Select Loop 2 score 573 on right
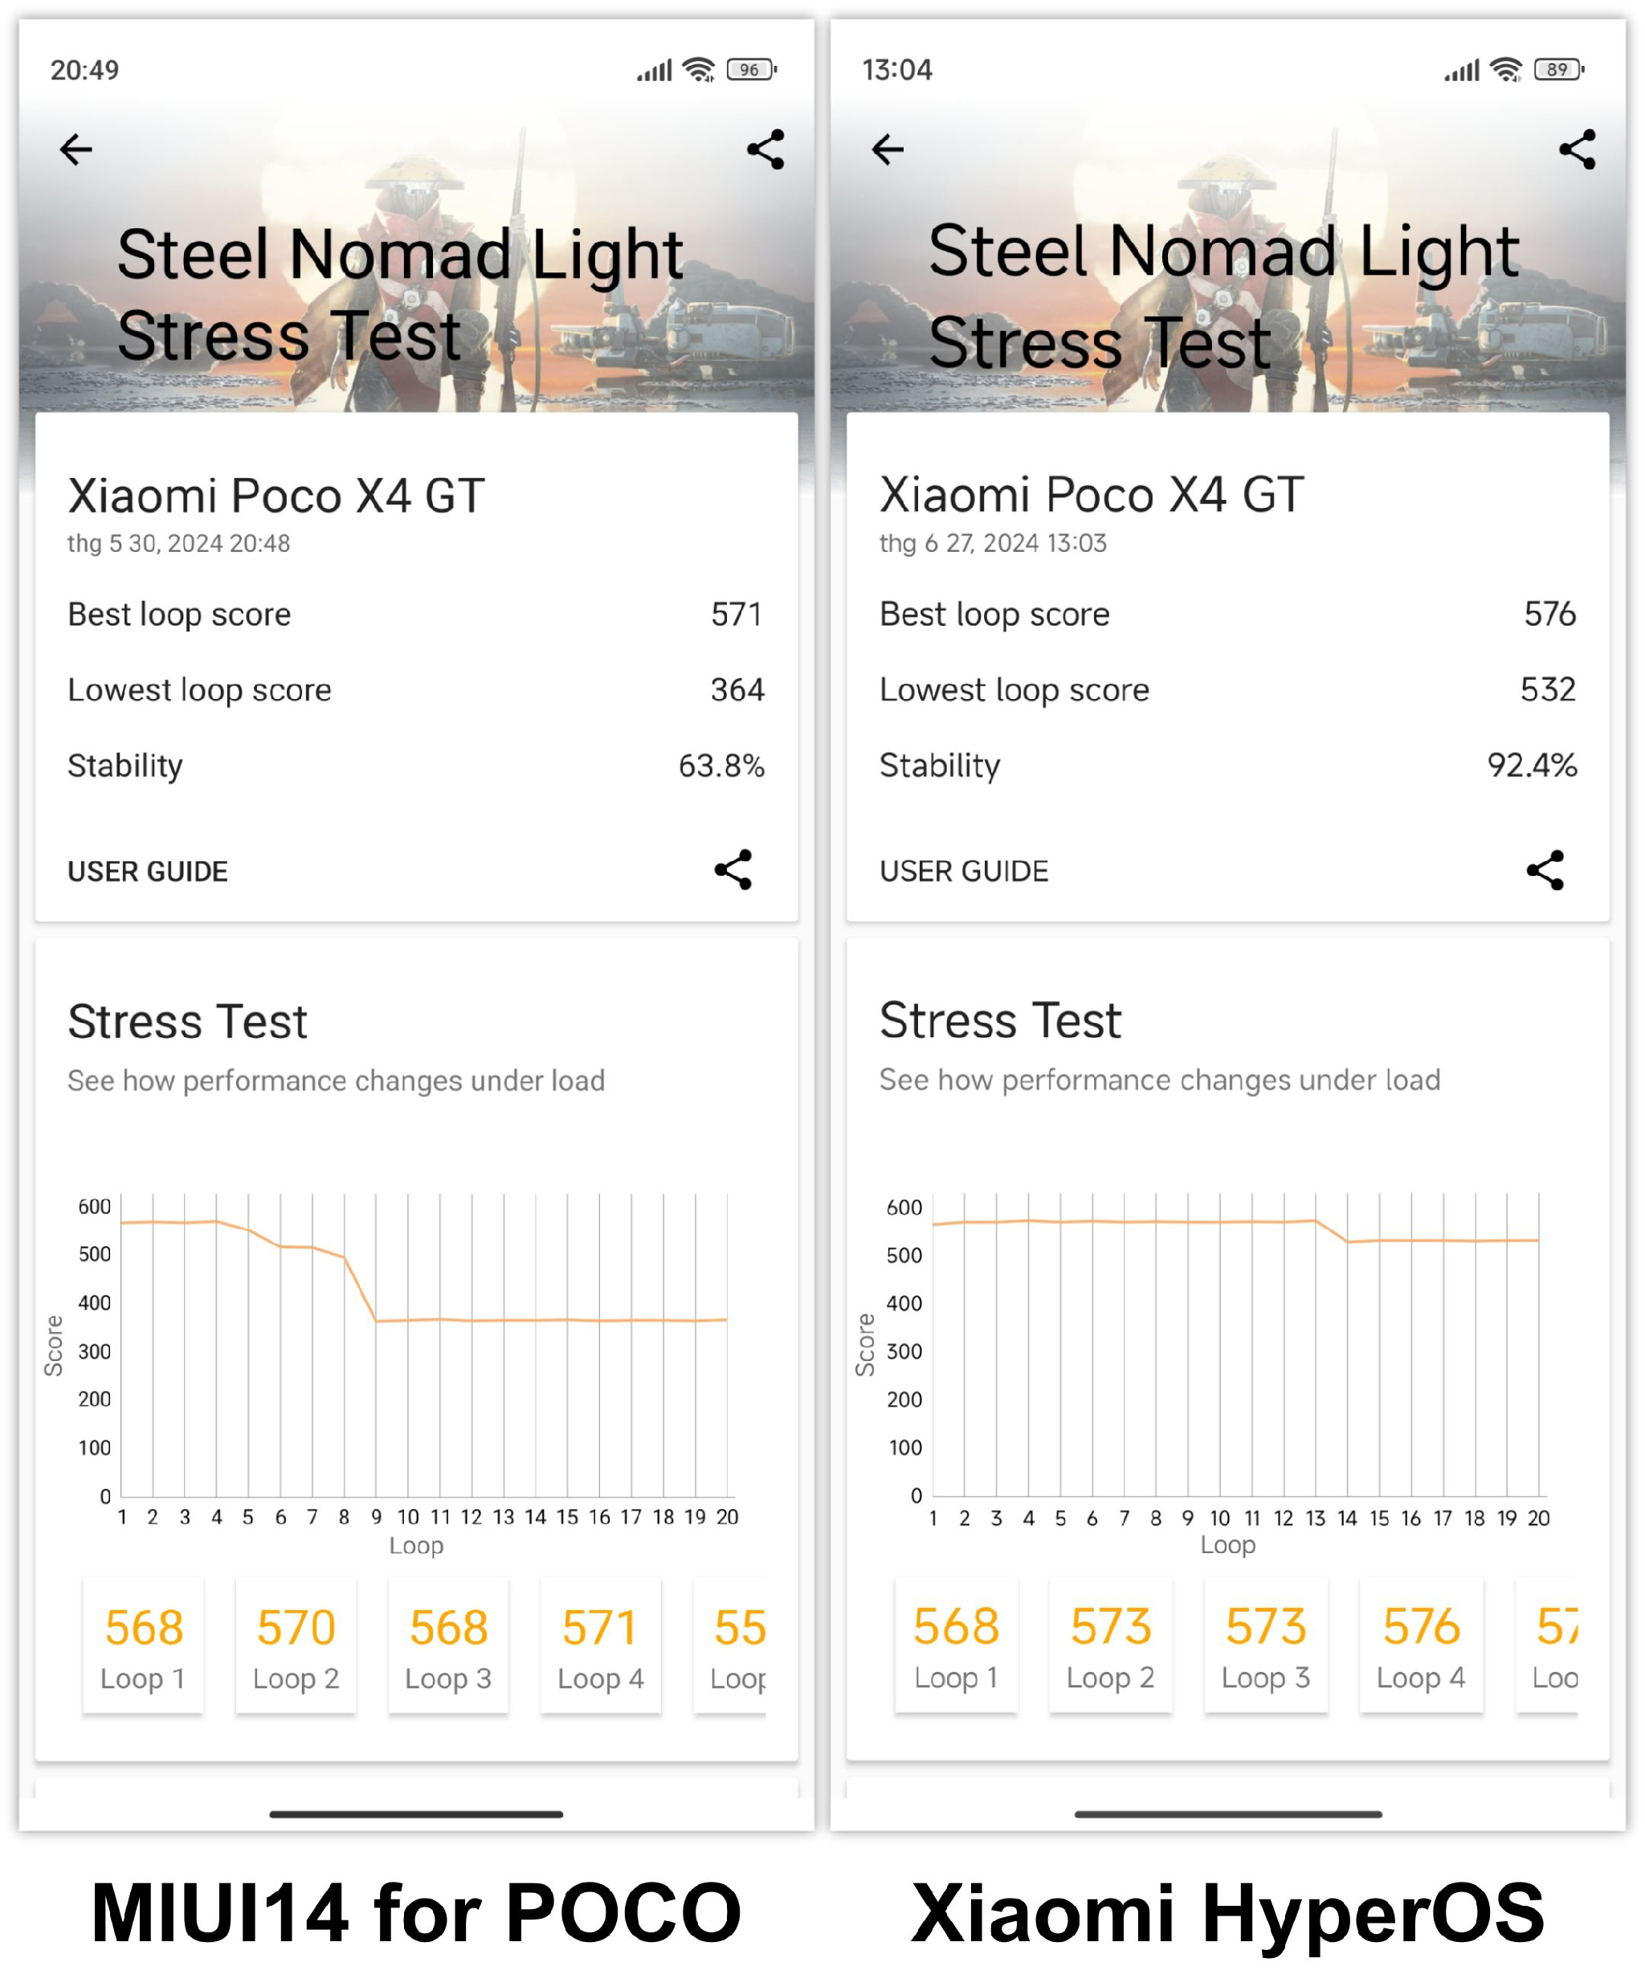Screen dimensions: 1645x1987 tap(1111, 1646)
